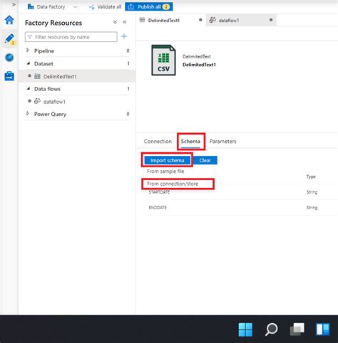
Task: Choose From sample file option
Action: pyautogui.click(x=165, y=171)
